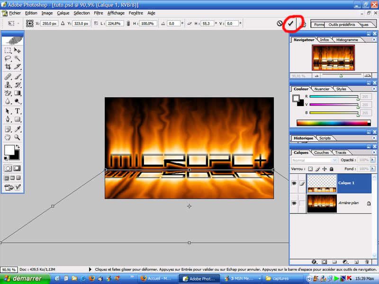Select the Hand tool
The image size is (379, 284).
tap(8, 137)
